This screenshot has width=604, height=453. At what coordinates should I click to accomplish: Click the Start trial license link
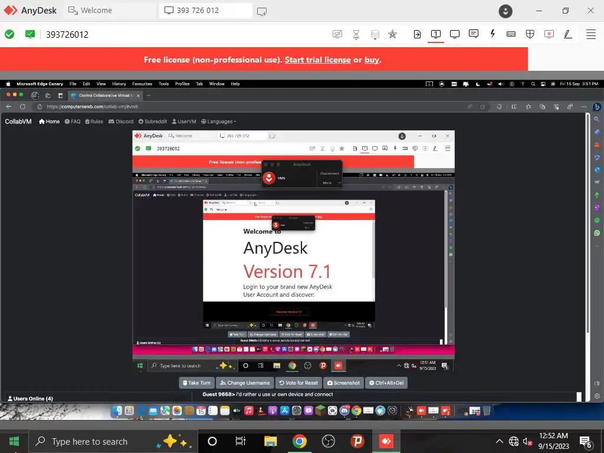(x=317, y=60)
